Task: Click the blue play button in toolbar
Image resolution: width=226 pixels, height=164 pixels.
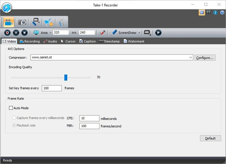Action: pos(158,33)
